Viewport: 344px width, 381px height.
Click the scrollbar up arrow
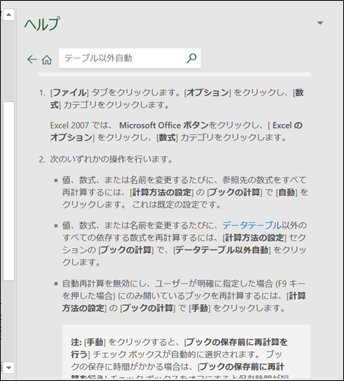[x=9, y=15]
